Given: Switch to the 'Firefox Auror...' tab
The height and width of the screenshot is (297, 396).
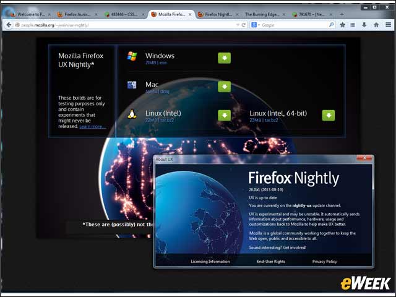Looking at the screenshot, I should [76, 14].
